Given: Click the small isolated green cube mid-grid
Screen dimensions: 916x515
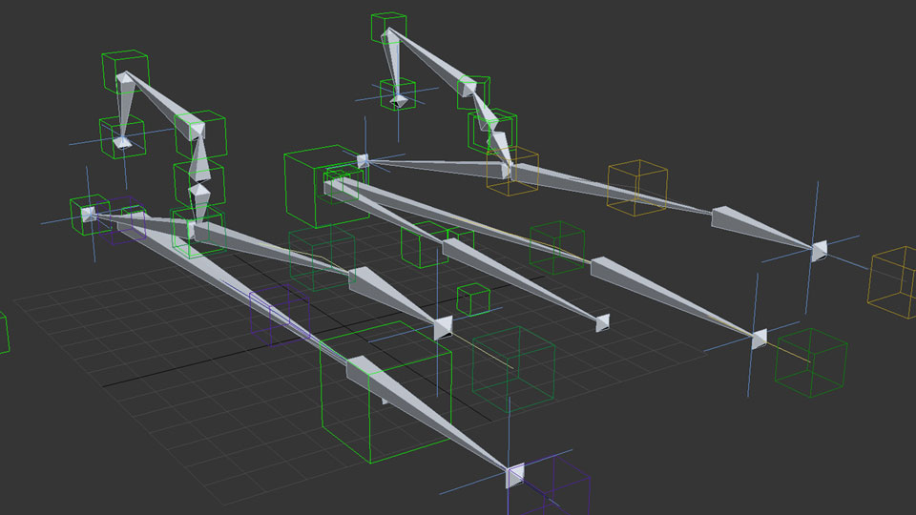Looking at the screenshot, I should pyautogui.click(x=473, y=299).
